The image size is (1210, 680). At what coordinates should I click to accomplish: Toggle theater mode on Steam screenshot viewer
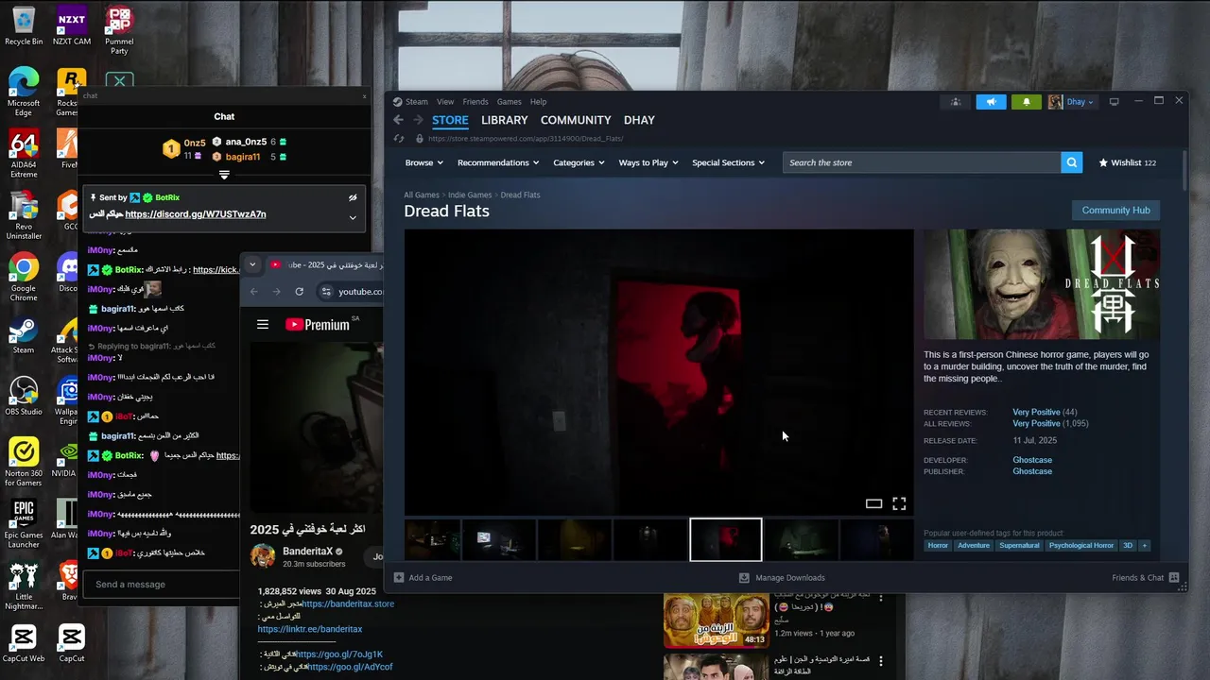[873, 503]
